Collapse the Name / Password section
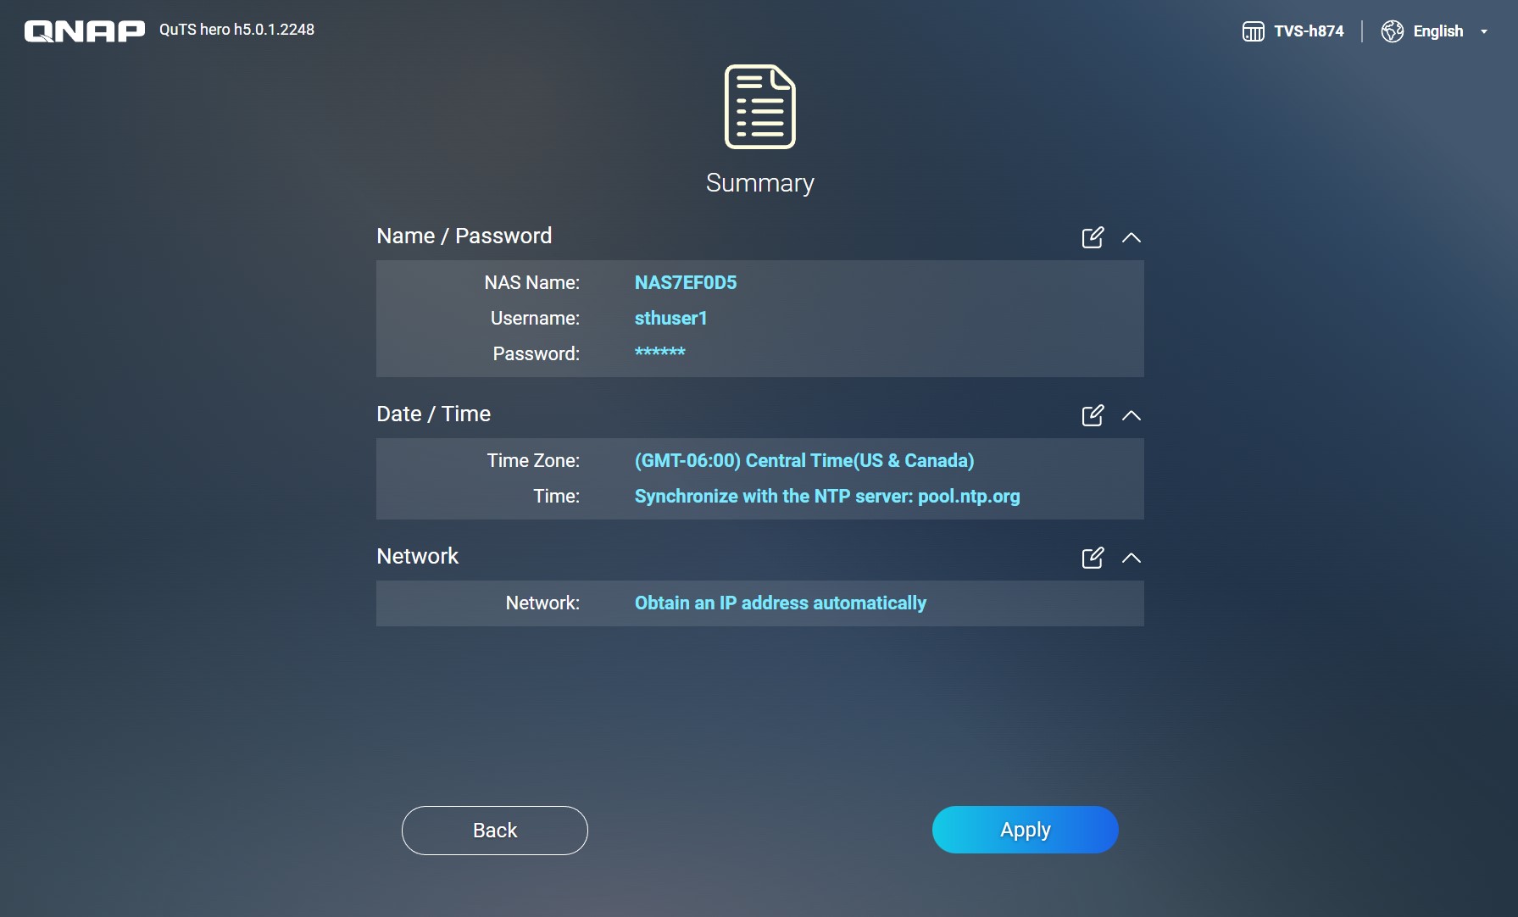 [x=1132, y=237]
